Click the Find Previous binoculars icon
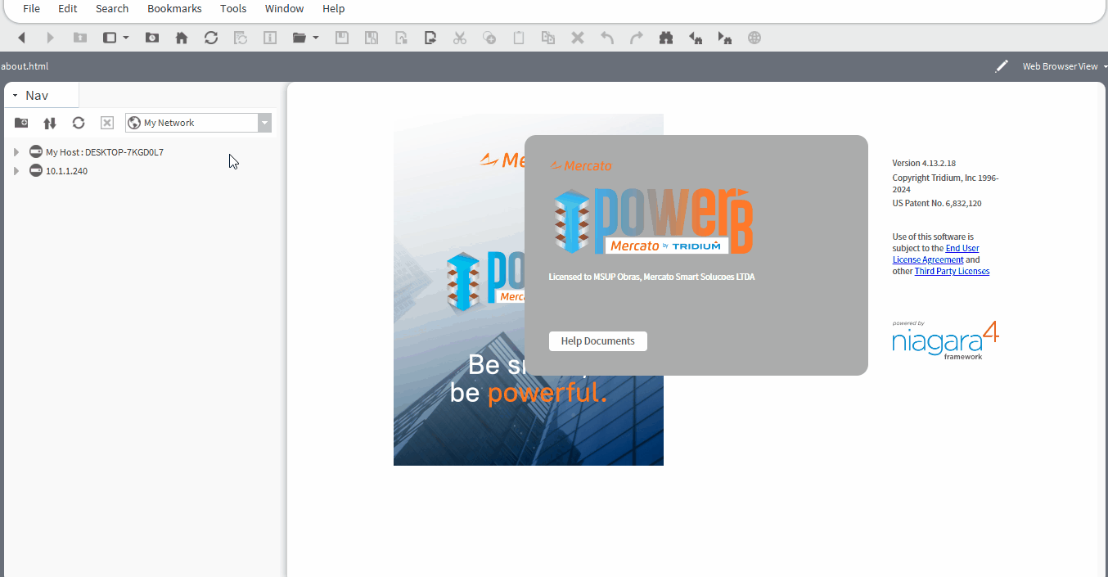The height and width of the screenshot is (577, 1108). (696, 38)
